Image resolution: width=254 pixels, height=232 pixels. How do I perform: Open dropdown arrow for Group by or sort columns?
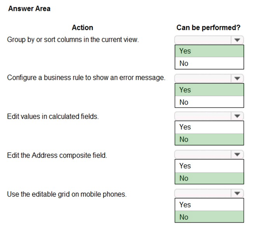coord(237,40)
